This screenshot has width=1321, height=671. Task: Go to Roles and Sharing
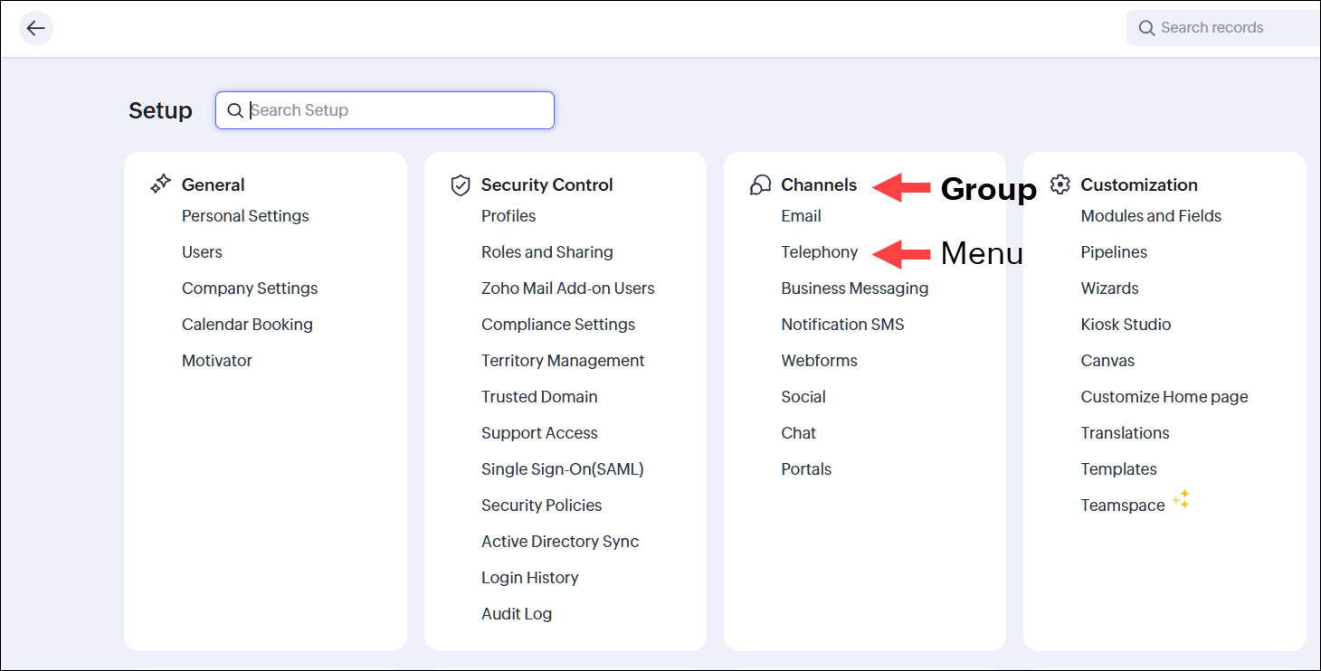coord(546,252)
